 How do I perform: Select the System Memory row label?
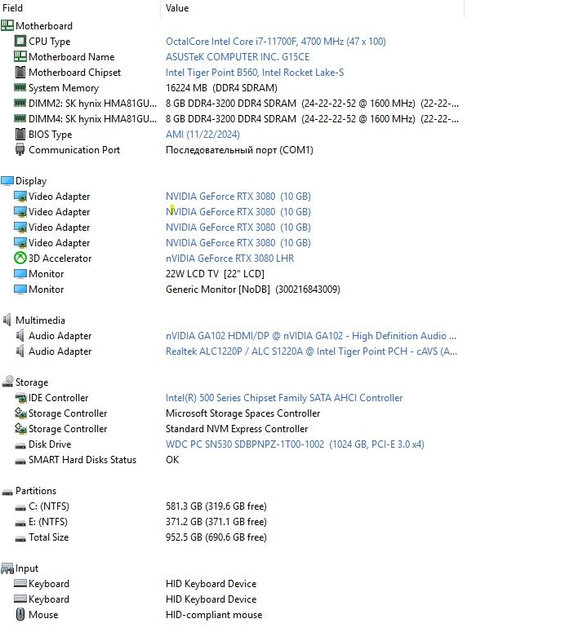(64, 88)
